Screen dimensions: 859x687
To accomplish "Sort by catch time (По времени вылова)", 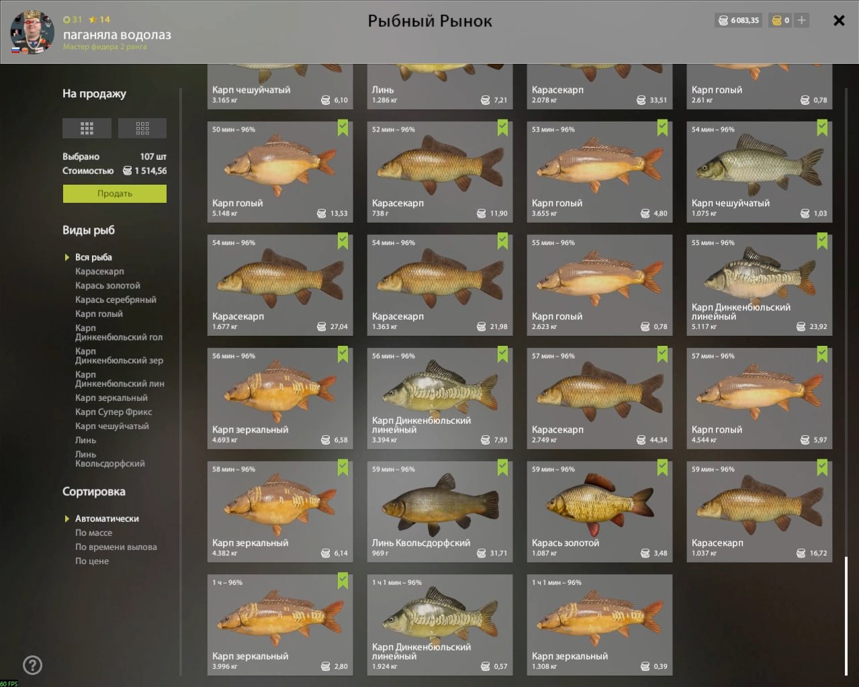I will (116, 547).
